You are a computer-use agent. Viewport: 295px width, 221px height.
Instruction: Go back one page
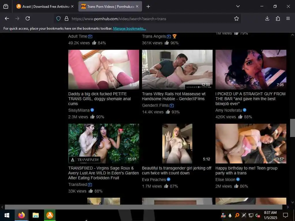7,18
